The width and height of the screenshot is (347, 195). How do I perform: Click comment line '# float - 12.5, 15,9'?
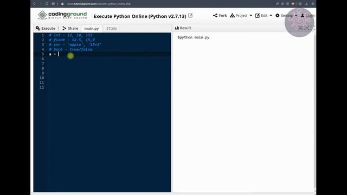click(x=72, y=40)
